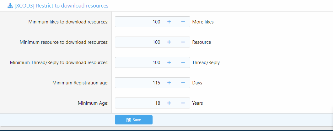Image resolution: width=333 pixels, height=131 pixels.
Task: Click the download icon beside XCOD3 title
Action: tap(10, 6)
